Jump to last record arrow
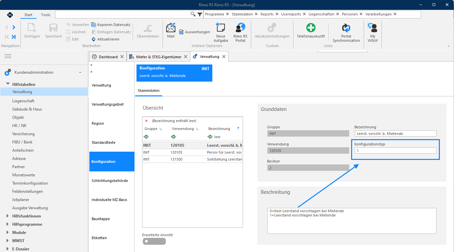Viewport: 454px width, 252px height. (14, 37)
